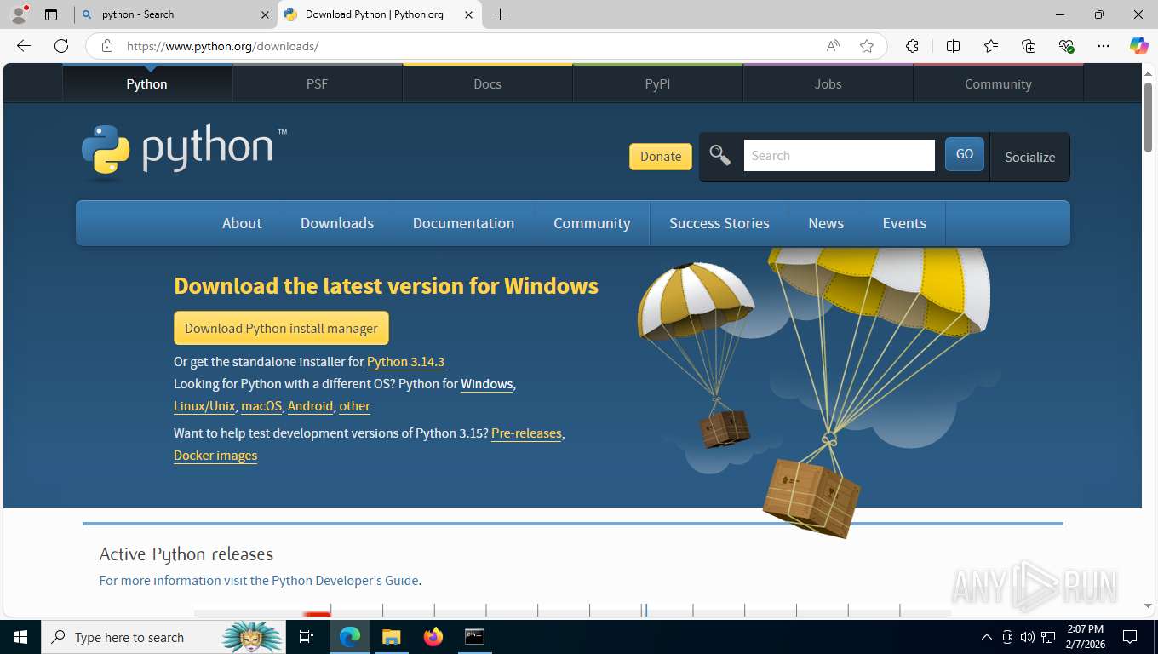The image size is (1158, 654).
Task: Follow the other OS link
Action: click(x=354, y=406)
